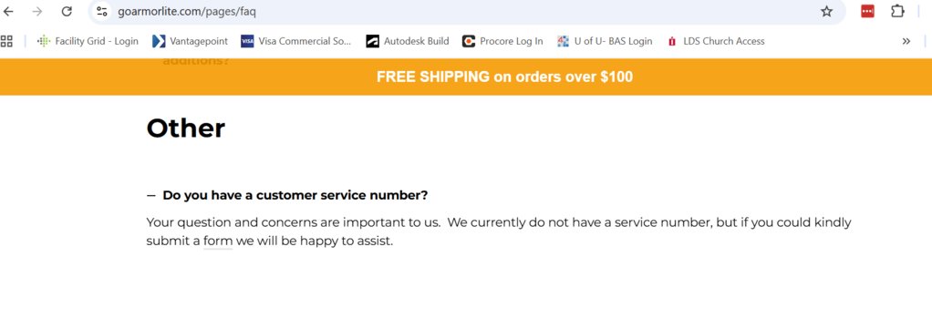932x329 pixels.
Task: Open the red extension icon
Action: pyautogui.click(x=867, y=11)
